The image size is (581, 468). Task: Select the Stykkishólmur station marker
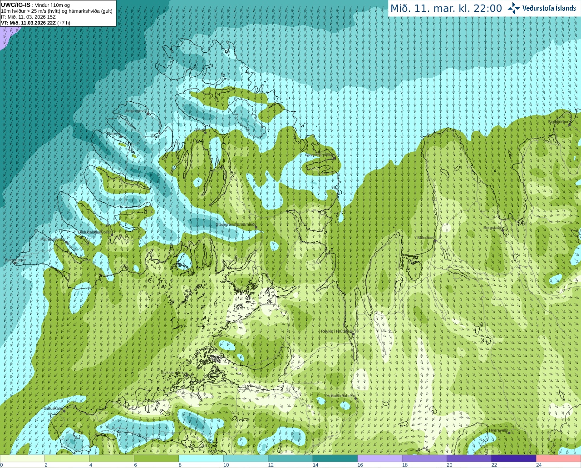point(186,374)
